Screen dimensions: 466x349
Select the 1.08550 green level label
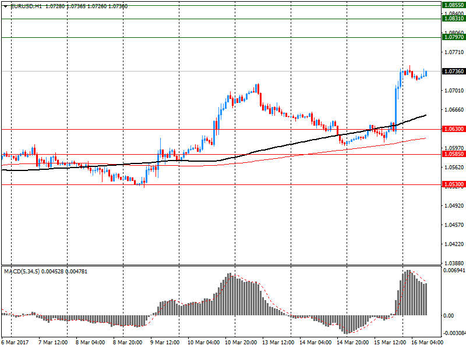[454, 5]
